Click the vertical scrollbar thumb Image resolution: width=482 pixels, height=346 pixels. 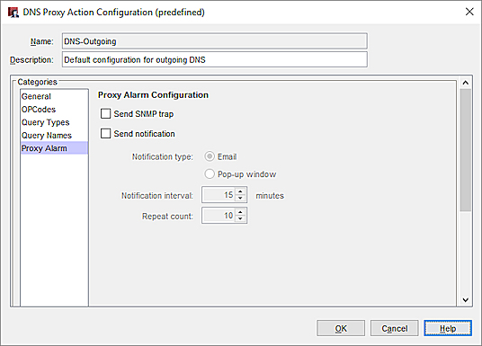click(x=466, y=150)
